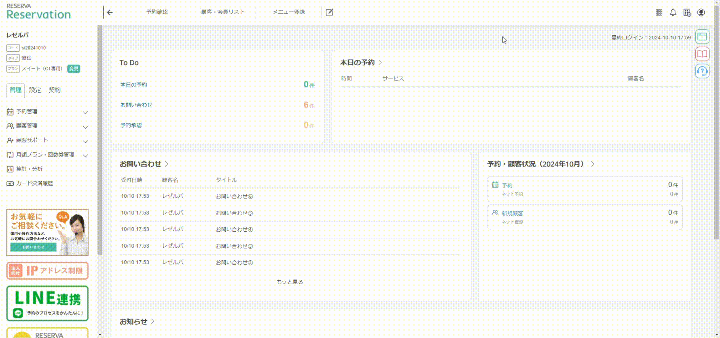720x338 pixels.
Task: Open お問い合わせ section arrow
Action: point(167,164)
